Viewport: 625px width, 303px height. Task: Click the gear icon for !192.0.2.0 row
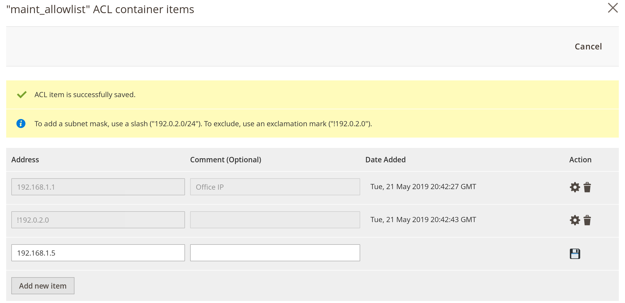575,220
